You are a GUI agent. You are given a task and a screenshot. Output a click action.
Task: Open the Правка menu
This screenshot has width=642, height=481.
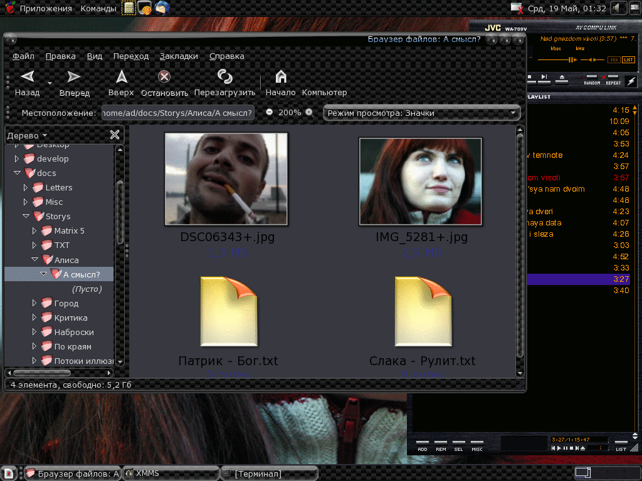pos(60,56)
